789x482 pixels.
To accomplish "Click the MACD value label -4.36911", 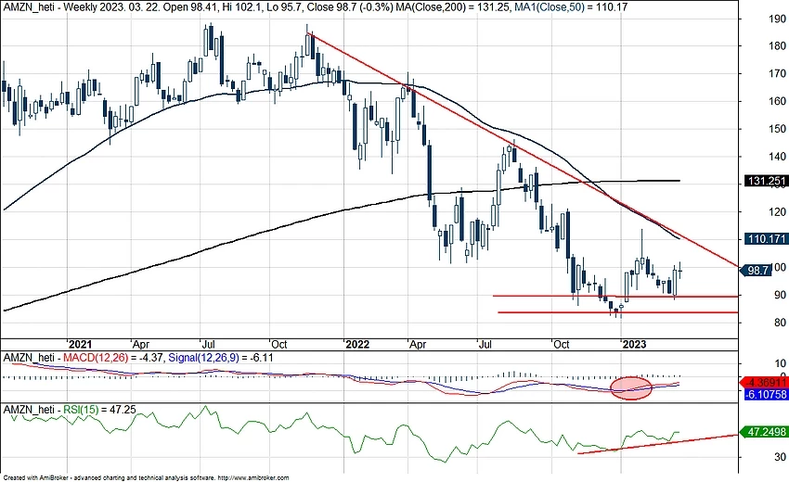I will click(766, 383).
